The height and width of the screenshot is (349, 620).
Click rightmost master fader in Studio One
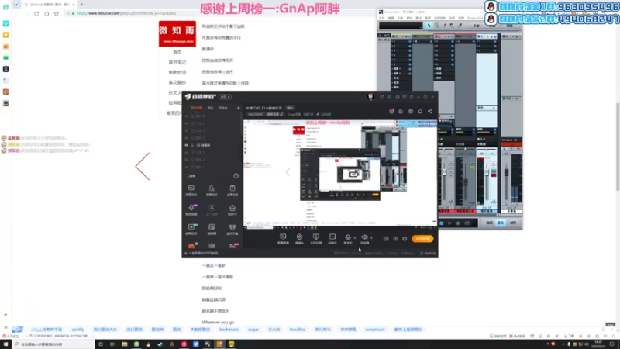[x=507, y=172]
